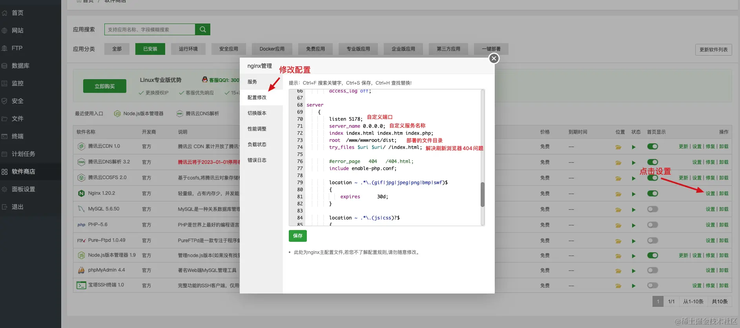Open 文件 files in sidebar
Viewport: 740px width, 328px height.
(x=17, y=119)
